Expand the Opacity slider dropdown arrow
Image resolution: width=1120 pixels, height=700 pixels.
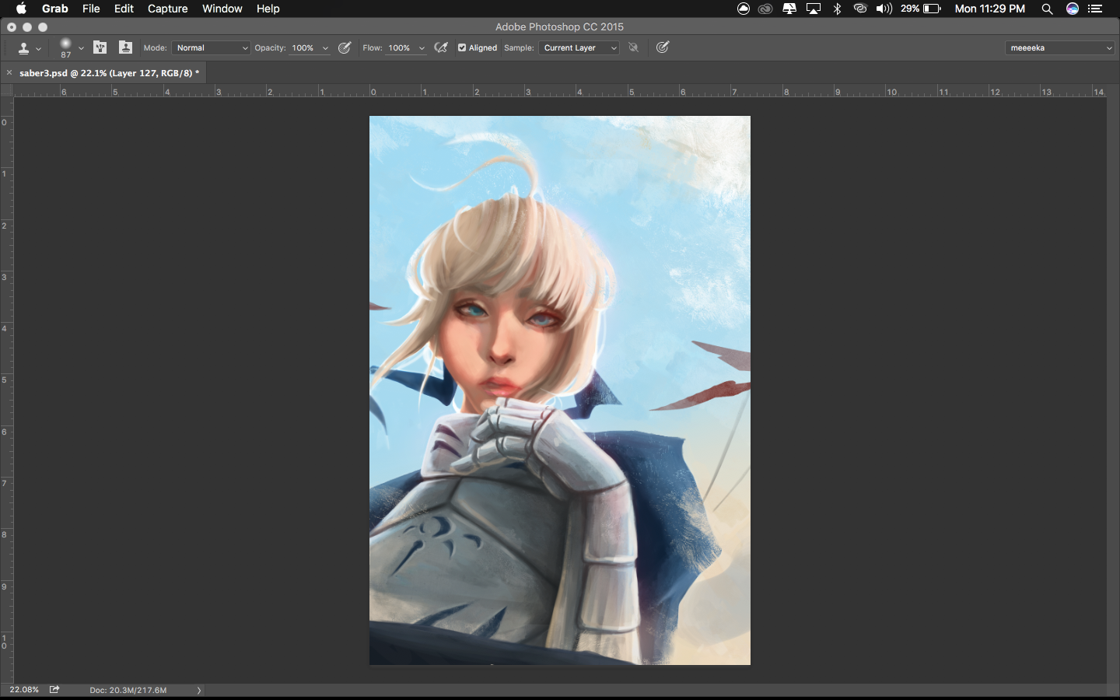(325, 48)
